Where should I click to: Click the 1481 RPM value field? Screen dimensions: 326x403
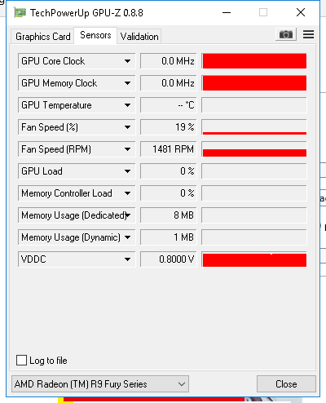point(169,149)
